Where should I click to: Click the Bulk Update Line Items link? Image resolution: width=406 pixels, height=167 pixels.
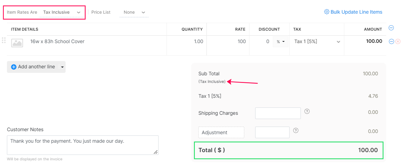[x=356, y=12]
